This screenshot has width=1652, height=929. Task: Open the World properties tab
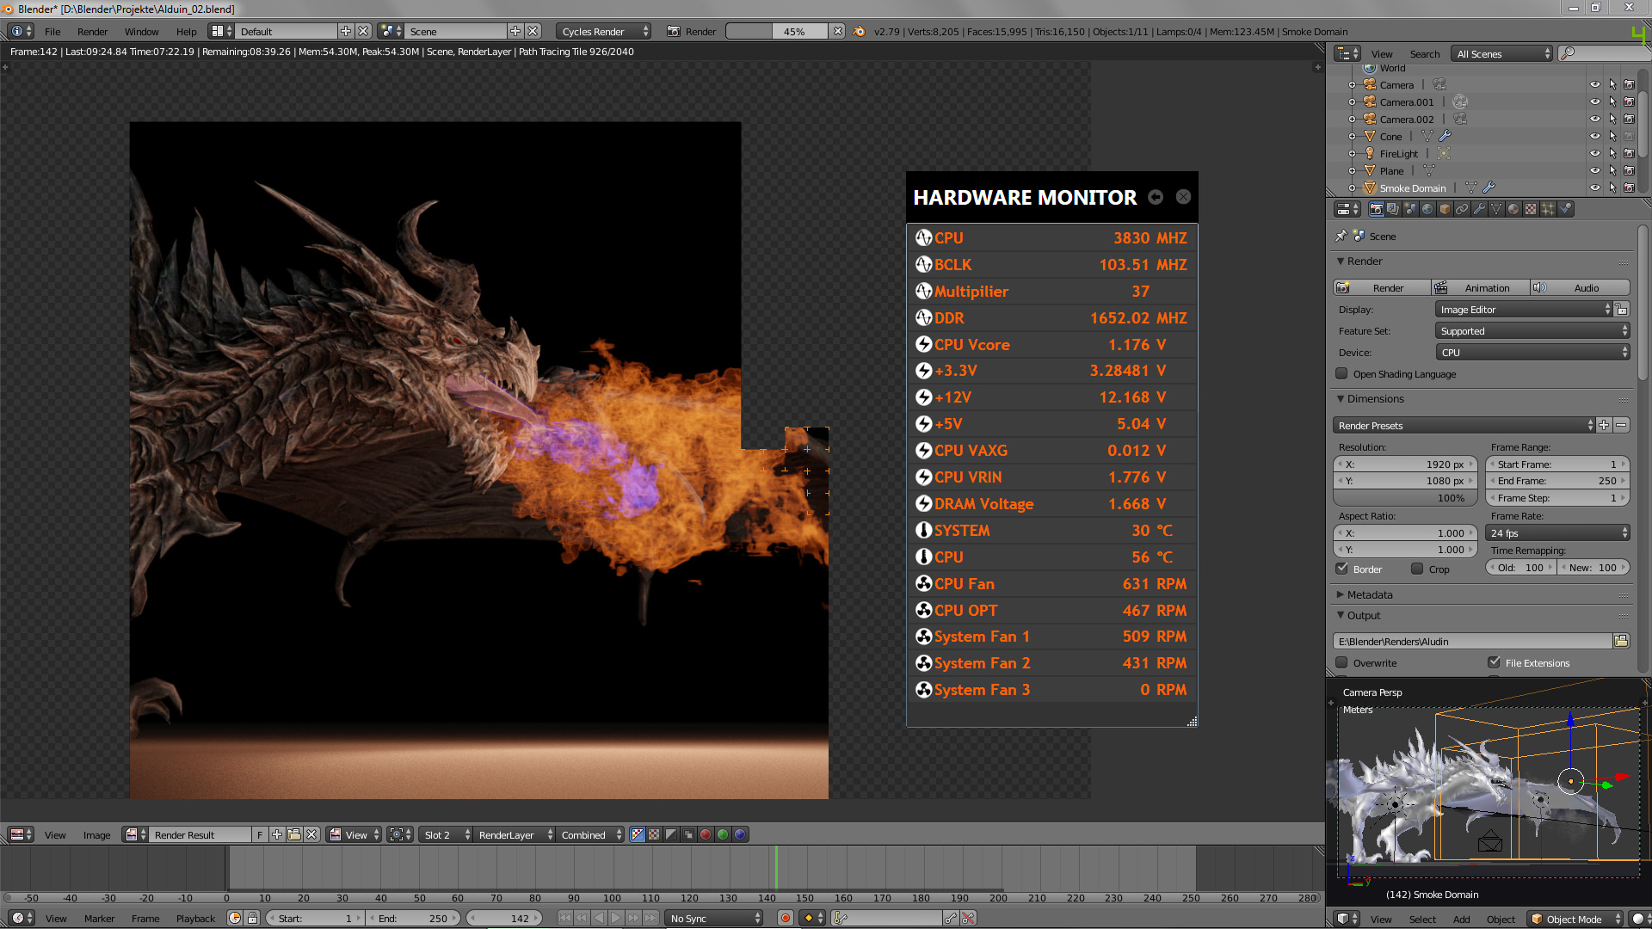(1427, 209)
